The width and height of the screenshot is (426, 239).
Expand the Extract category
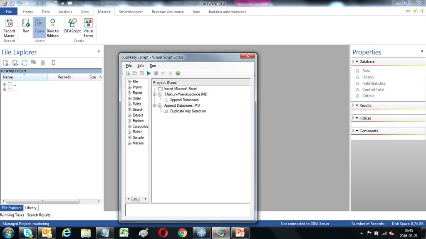[129, 115]
